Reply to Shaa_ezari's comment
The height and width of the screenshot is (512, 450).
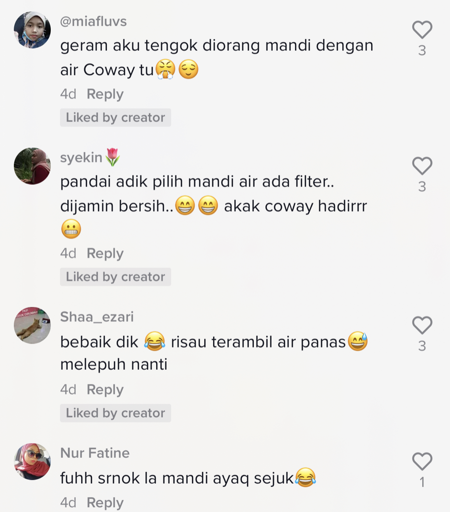105,390
